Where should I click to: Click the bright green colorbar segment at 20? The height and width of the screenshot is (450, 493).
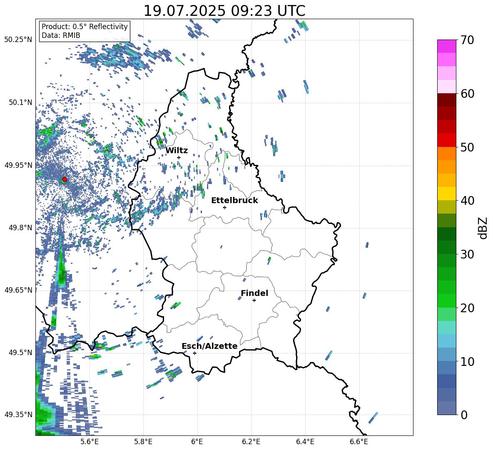click(x=446, y=301)
